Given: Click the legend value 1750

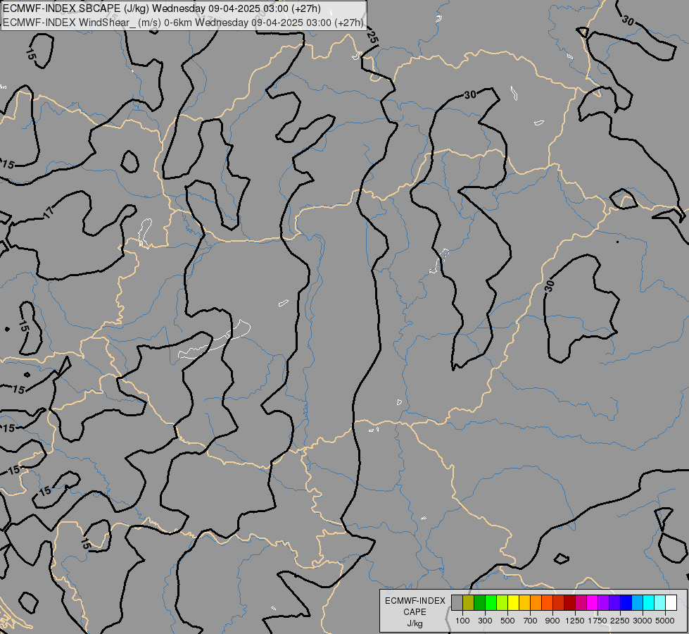Looking at the screenshot, I should pyautogui.click(x=598, y=621).
